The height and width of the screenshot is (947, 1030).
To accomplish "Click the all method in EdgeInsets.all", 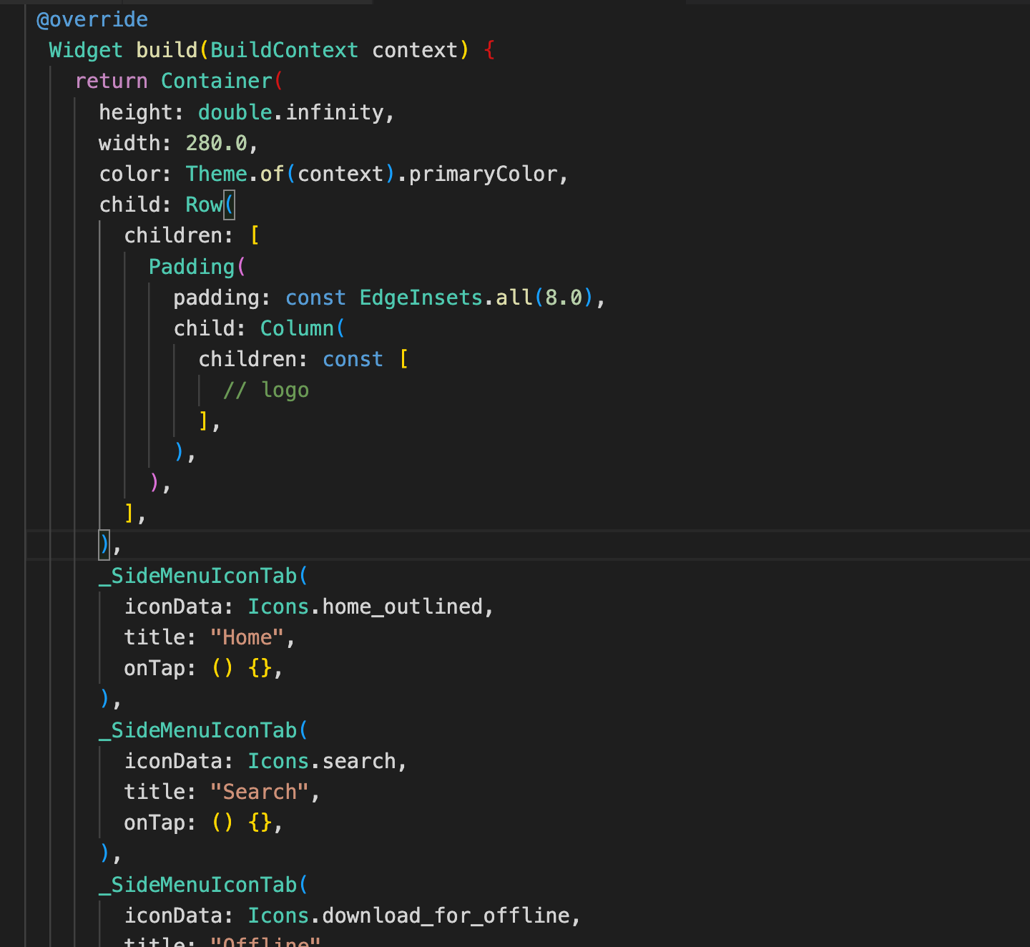I will (514, 298).
